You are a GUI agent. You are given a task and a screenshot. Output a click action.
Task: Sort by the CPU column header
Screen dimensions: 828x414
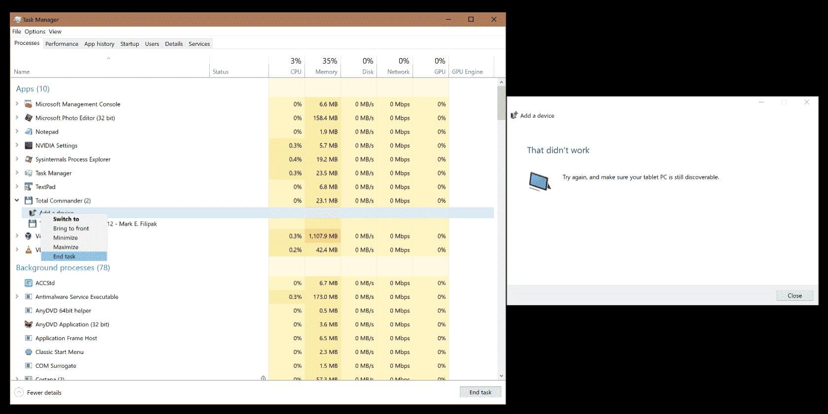pyautogui.click(x=287, y=66)
